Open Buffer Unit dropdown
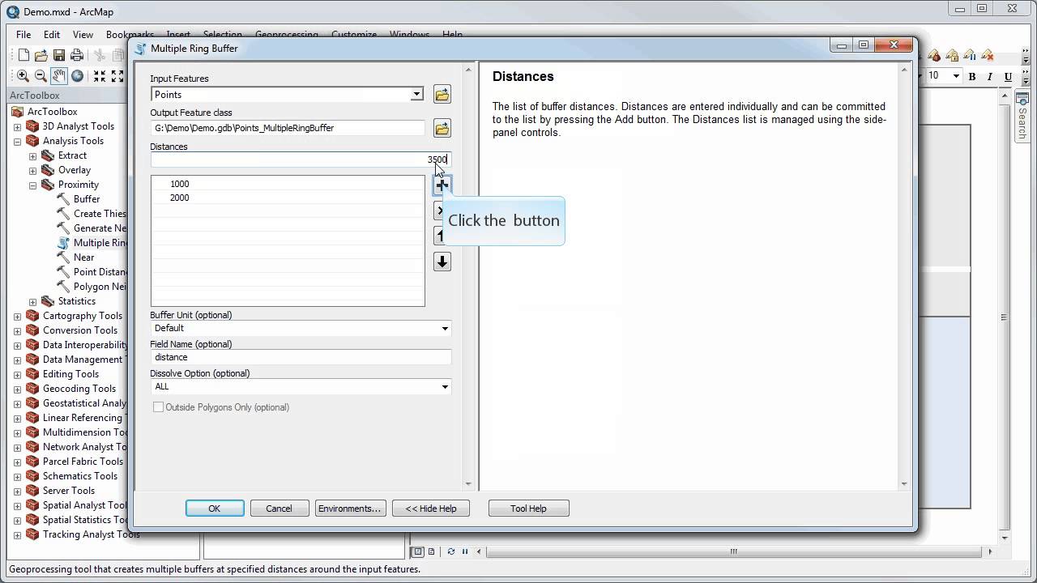The image size is (1037, 583). coord(445,328)
